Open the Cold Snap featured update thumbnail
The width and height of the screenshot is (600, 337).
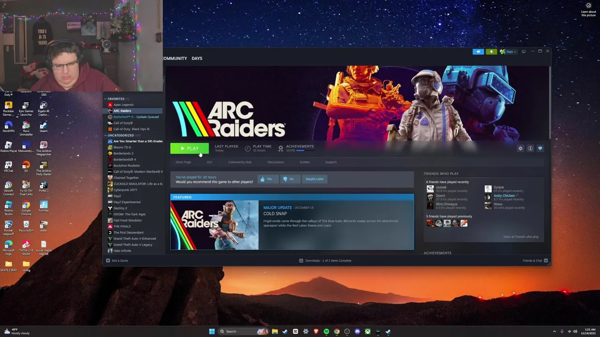click(214, 225)
